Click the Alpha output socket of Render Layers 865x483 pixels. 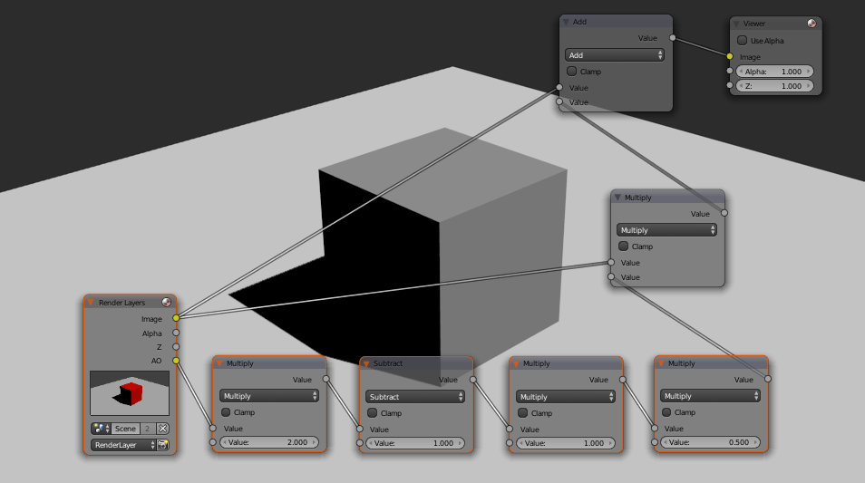(x=176, y=333)
